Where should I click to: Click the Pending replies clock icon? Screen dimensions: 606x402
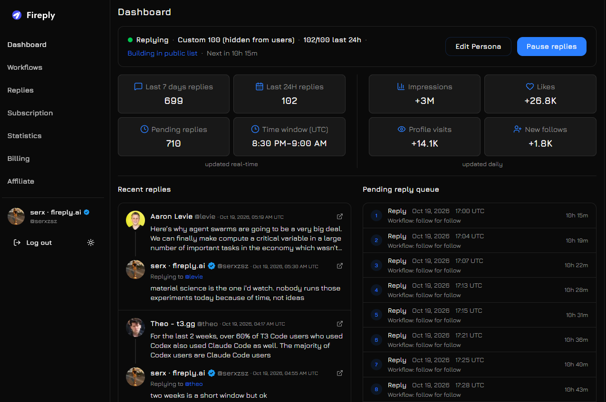[144, 129]
